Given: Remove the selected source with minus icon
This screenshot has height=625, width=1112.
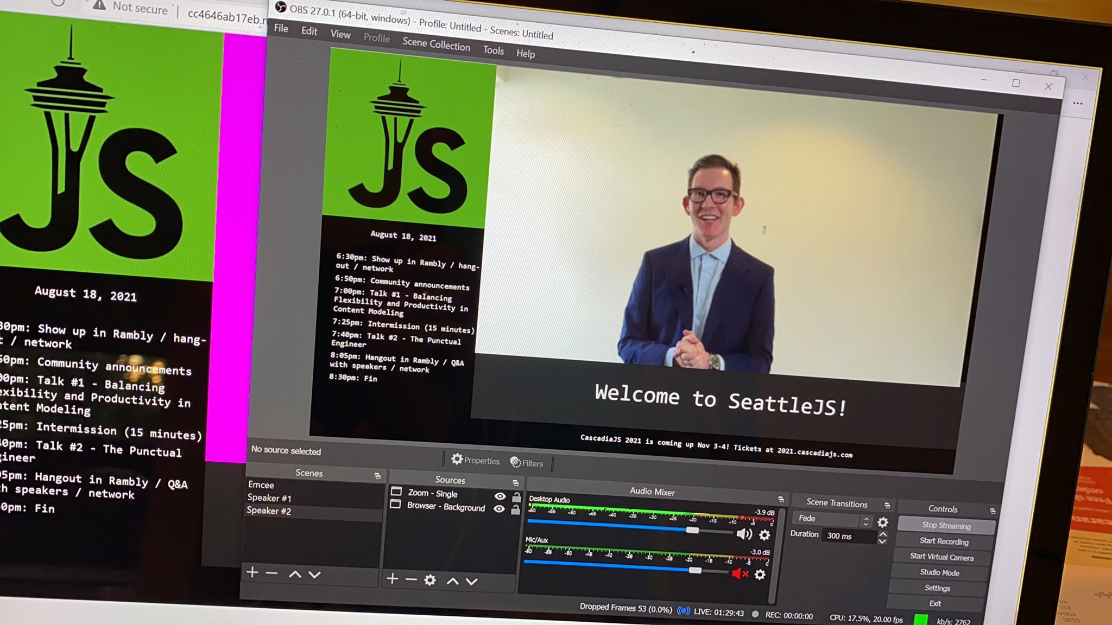Looking at the screenshot, I should click(x=411, y=580).
